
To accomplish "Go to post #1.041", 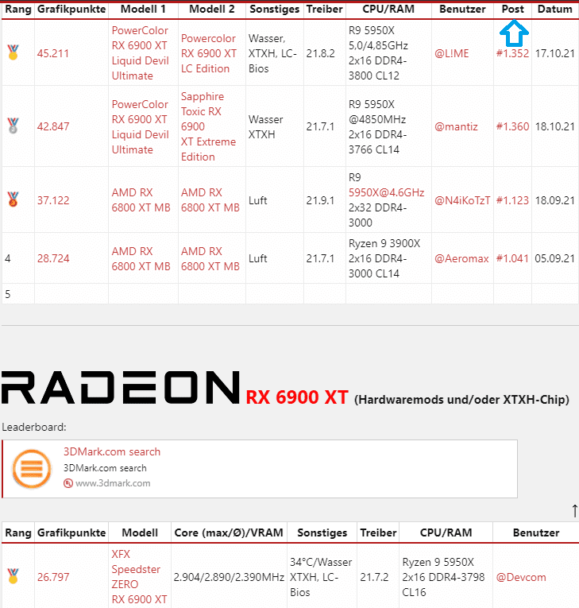I will point(512,258).
